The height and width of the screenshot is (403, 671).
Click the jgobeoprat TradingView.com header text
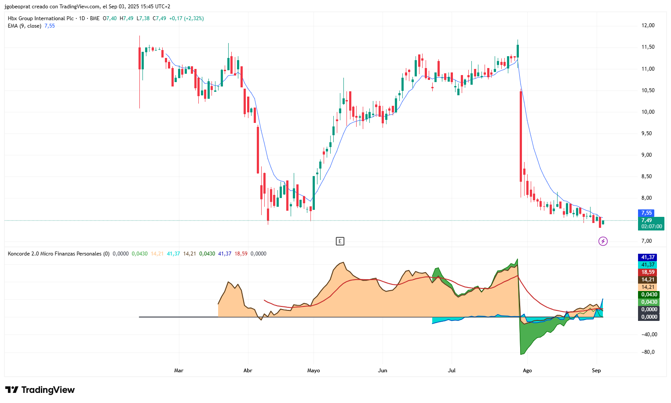tap(87, 7)
